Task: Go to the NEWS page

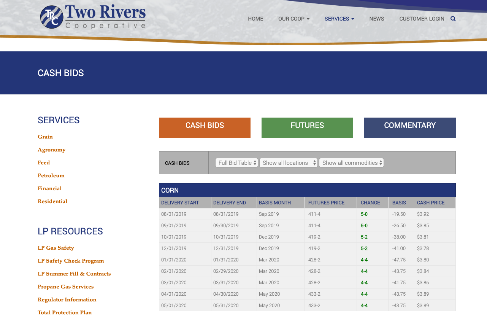Action: (x=377, y=19)
